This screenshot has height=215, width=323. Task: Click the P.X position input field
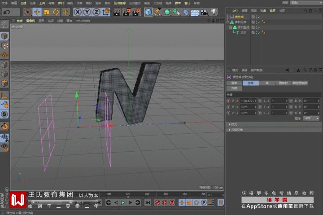tap(248, 101)
